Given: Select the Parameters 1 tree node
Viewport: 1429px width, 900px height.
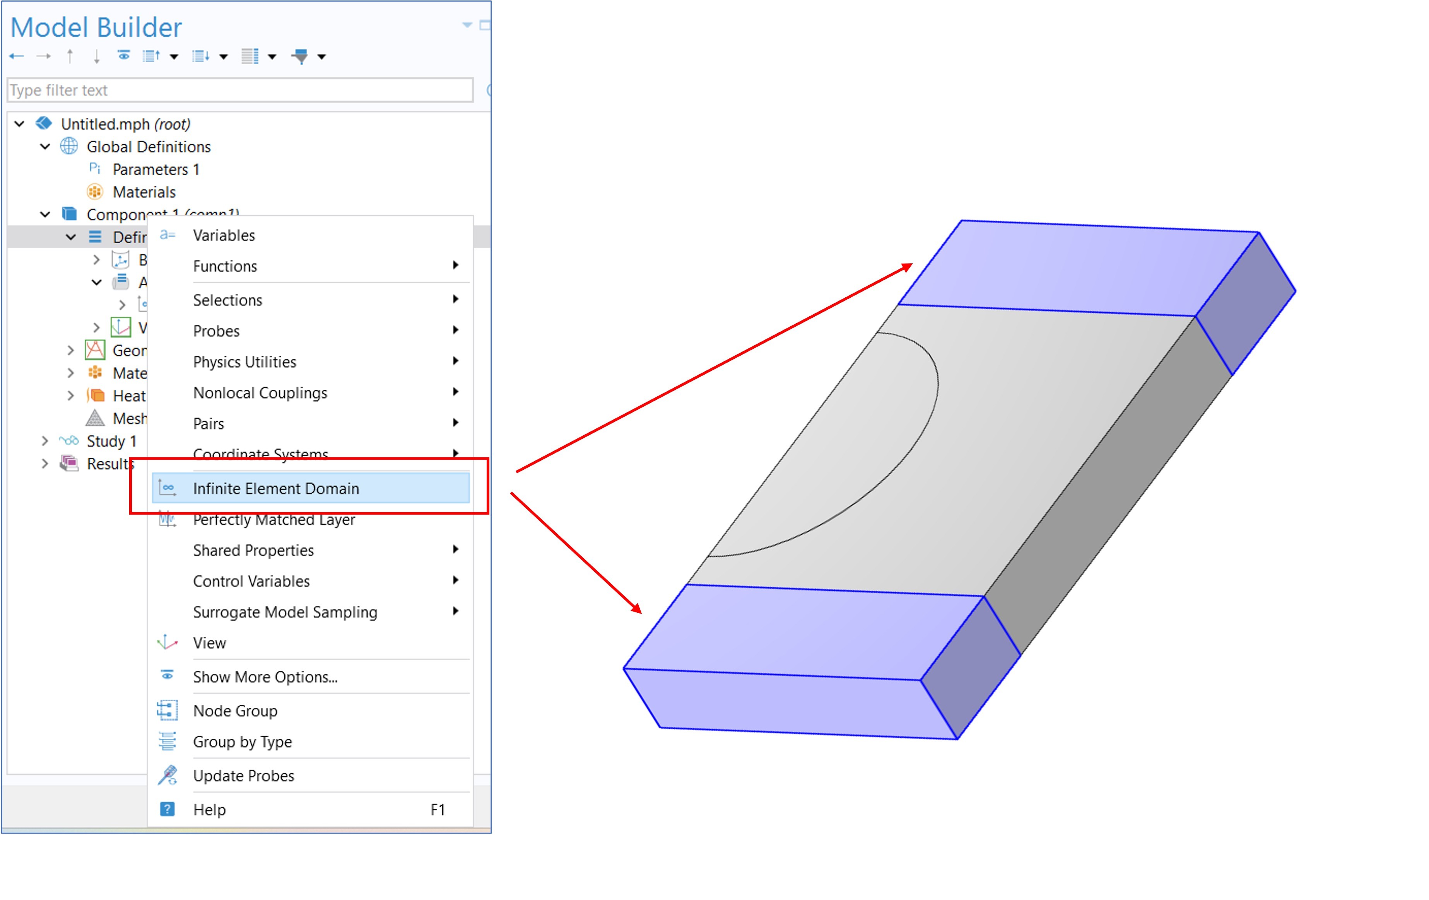Looking at the screenshot, I should click(156, 170).
